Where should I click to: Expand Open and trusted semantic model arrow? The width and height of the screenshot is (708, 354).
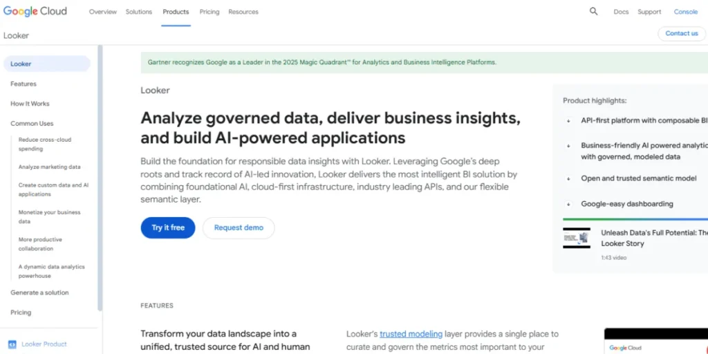pyautogui.click(x=568, y=179)
